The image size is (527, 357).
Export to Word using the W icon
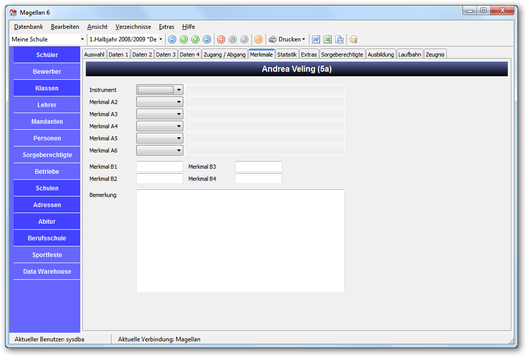point(316,39)
